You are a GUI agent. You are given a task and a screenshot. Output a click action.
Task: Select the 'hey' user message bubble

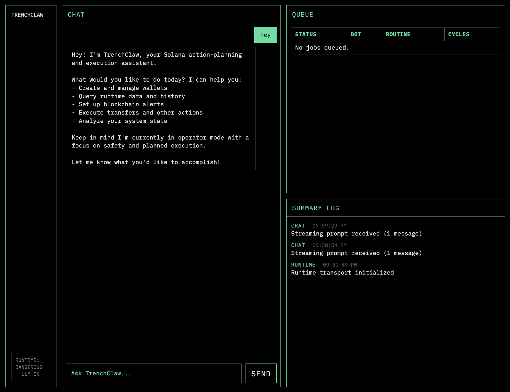point(265,35)
